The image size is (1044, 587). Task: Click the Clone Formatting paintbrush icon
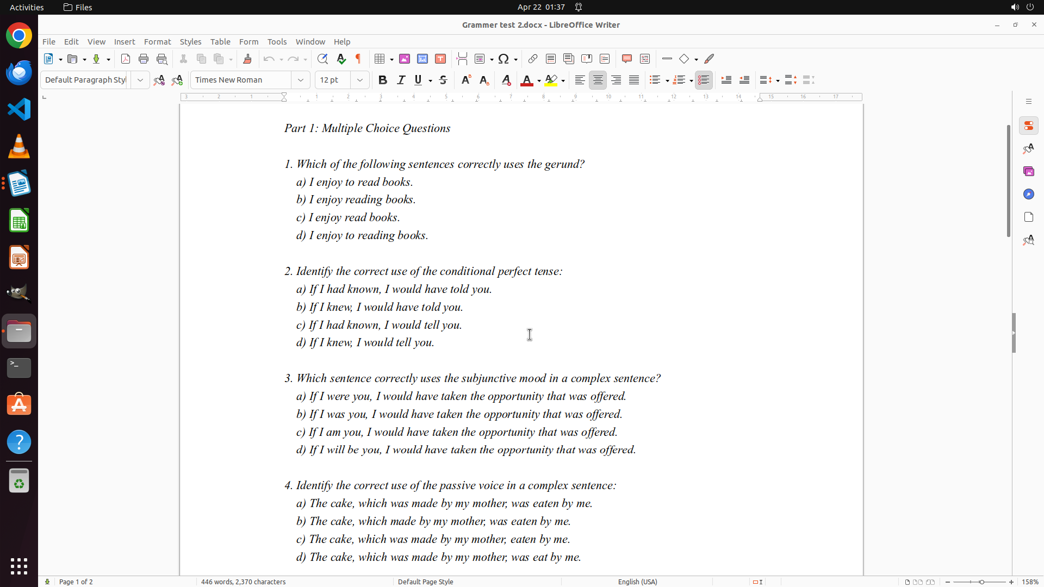coord(247,59)
